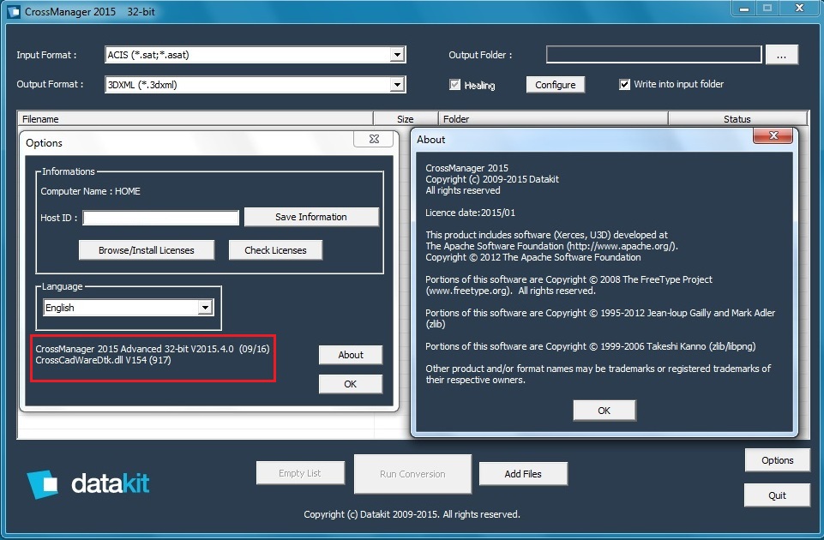Click Check Licenses button
Screen dimensions: 824x540
(275, 250)
